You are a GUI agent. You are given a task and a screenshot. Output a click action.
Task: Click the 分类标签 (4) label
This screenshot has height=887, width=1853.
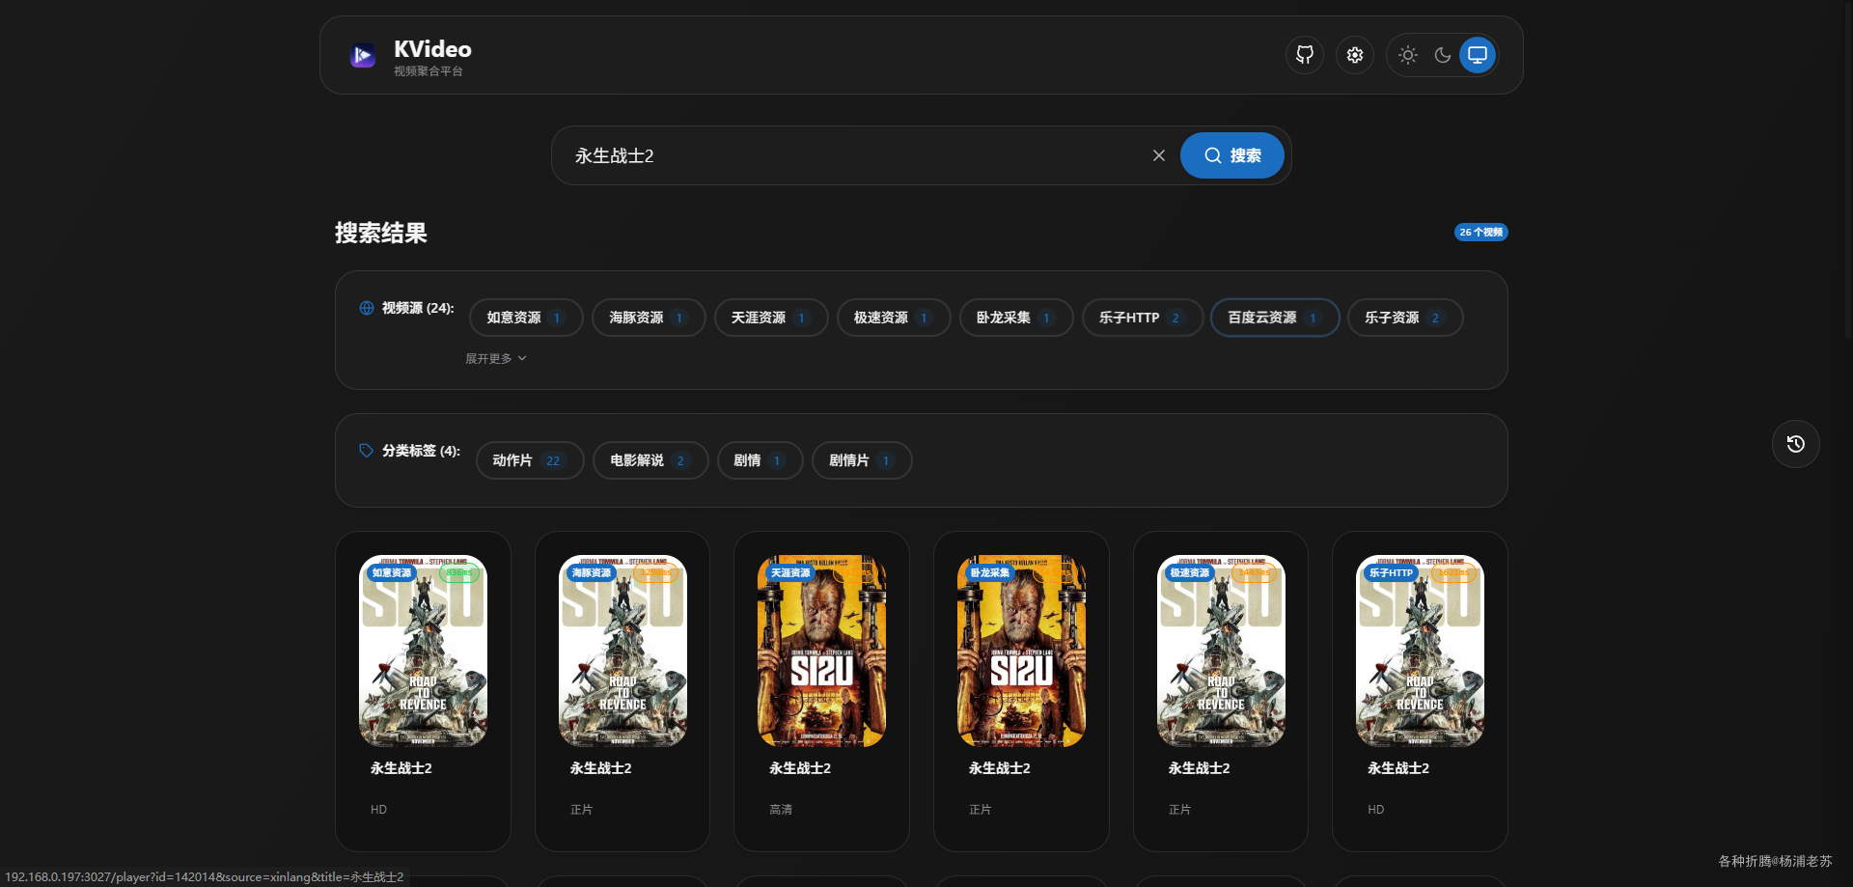pos(421,451)
